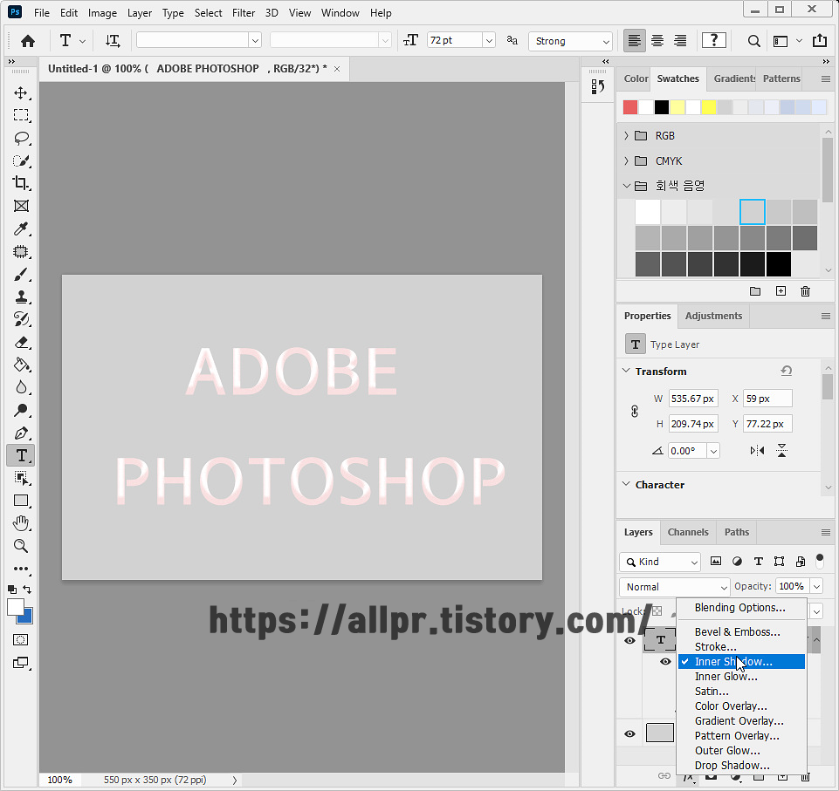Open the font size dropdown
This screenshot has height=791, width=839.
click(x=489, y=41)
